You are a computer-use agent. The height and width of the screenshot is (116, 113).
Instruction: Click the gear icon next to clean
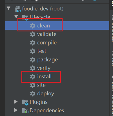point(33,26)
